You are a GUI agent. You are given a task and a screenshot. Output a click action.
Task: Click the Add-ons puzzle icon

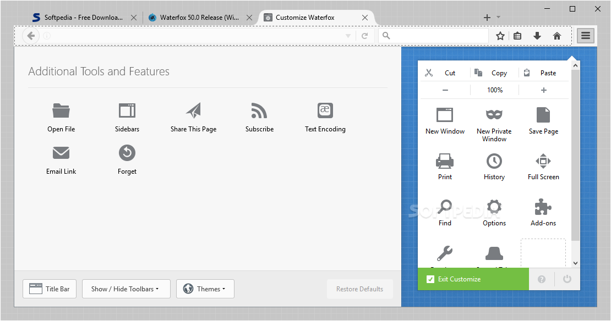tap(543, 207)
